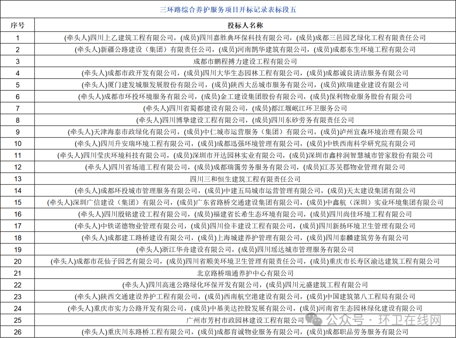Click the row with 成都市政开发有限公司
Image resolution: width=456 pixels, height=338 pixels.
(228, 73)
